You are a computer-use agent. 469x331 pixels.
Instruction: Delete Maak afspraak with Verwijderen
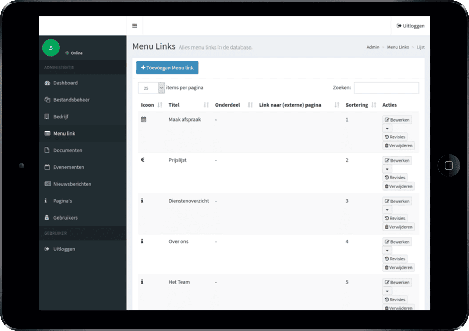[x=399, y=146]
